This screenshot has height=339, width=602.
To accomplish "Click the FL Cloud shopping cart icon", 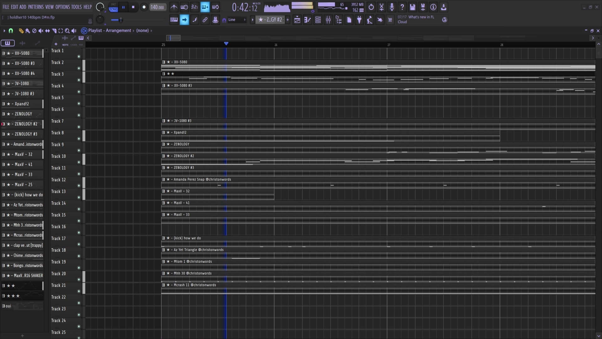I will [390, 20].
